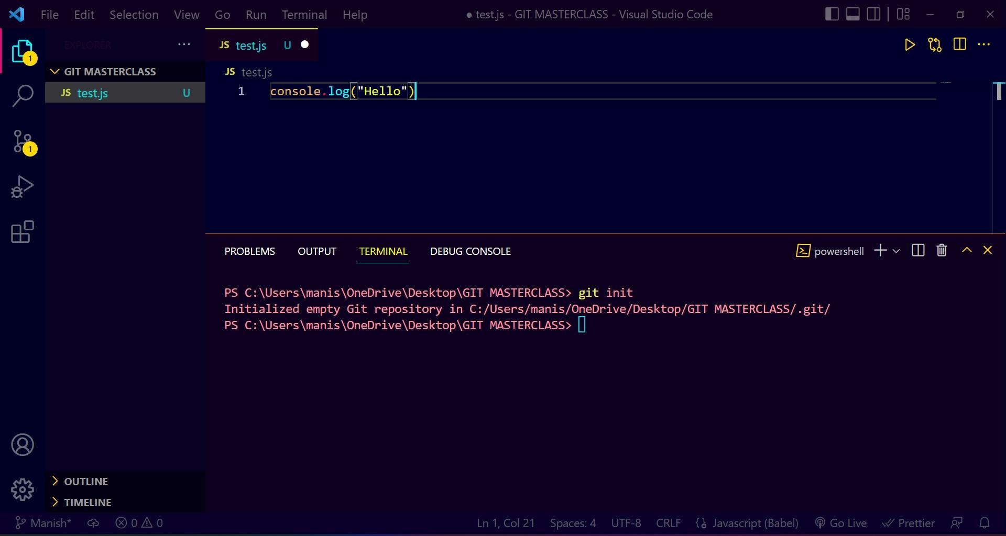
Task: Open feedback icon in status bar
Action: (957, 523)
